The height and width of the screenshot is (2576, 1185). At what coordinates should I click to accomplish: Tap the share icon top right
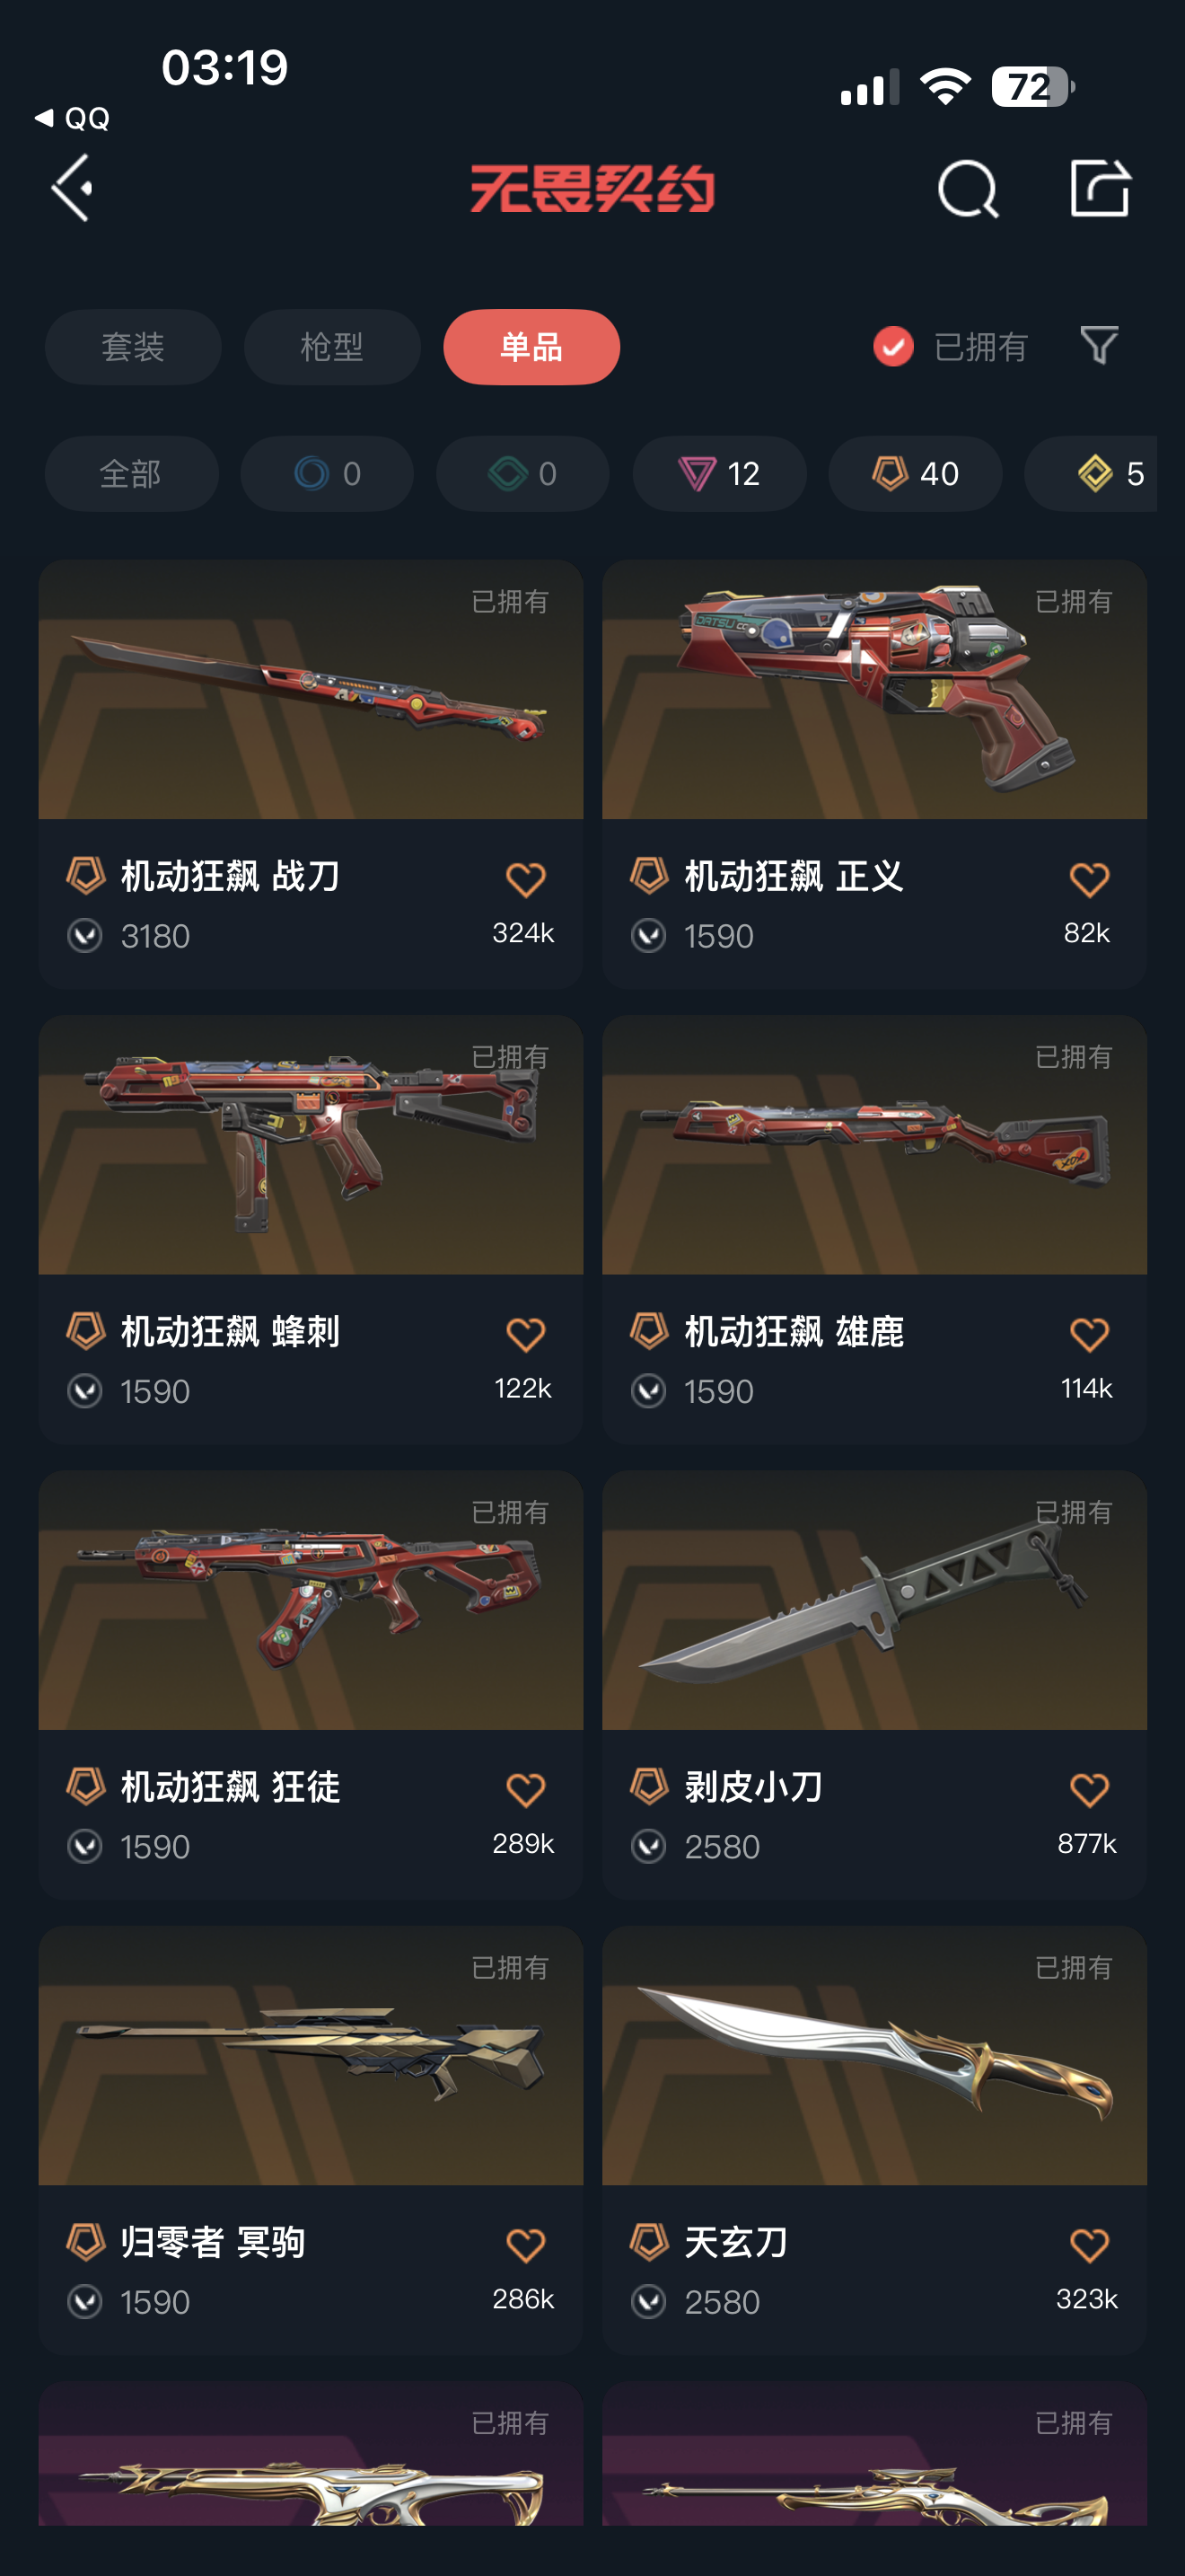pyautogui.click(x=1099, y=187)
